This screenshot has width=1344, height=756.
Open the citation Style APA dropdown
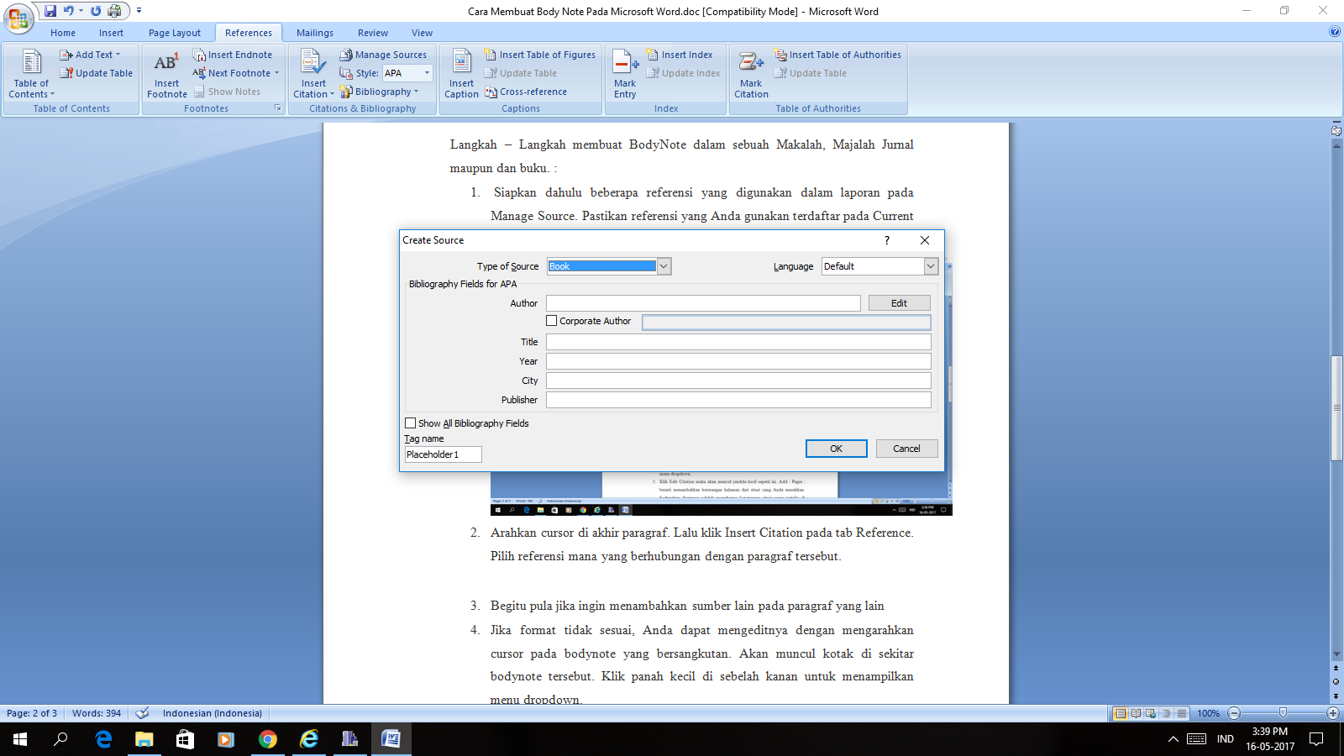tap(427, 73)
